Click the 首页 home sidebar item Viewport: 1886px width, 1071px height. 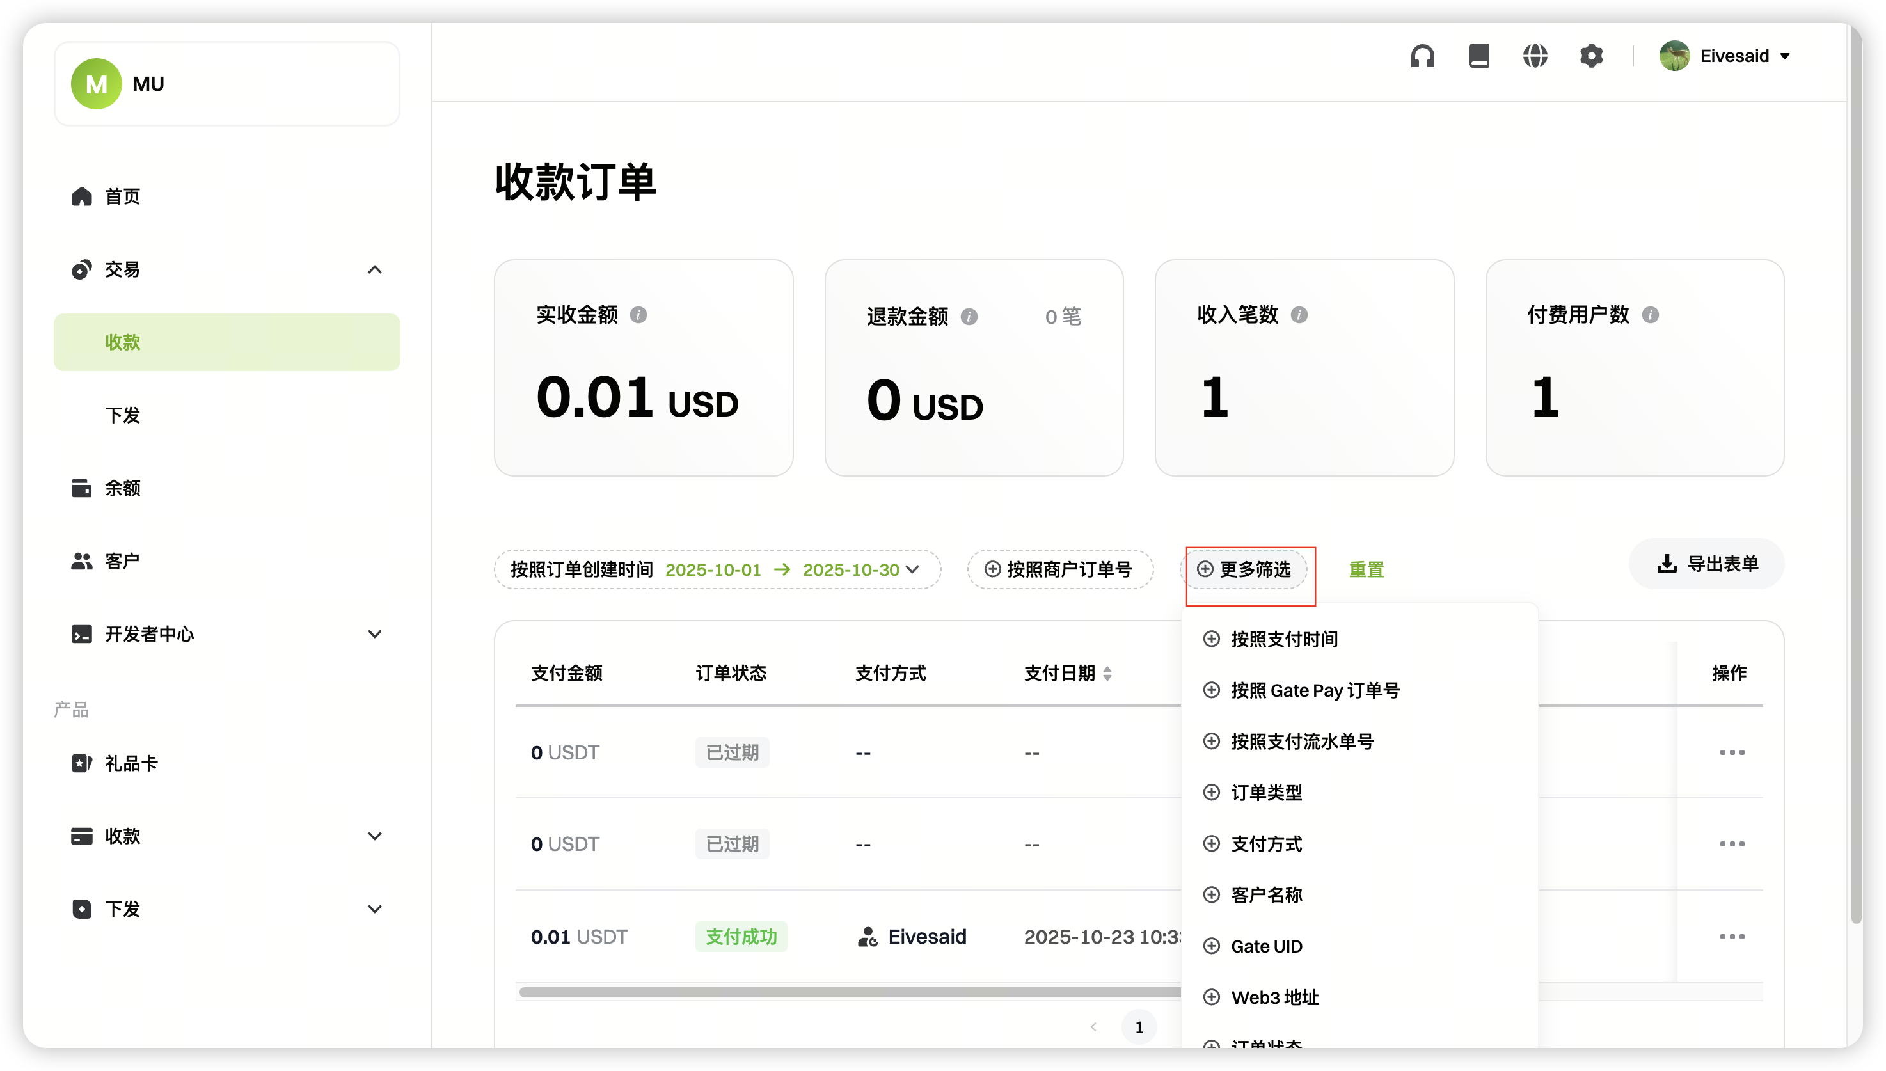click(122, 196)
